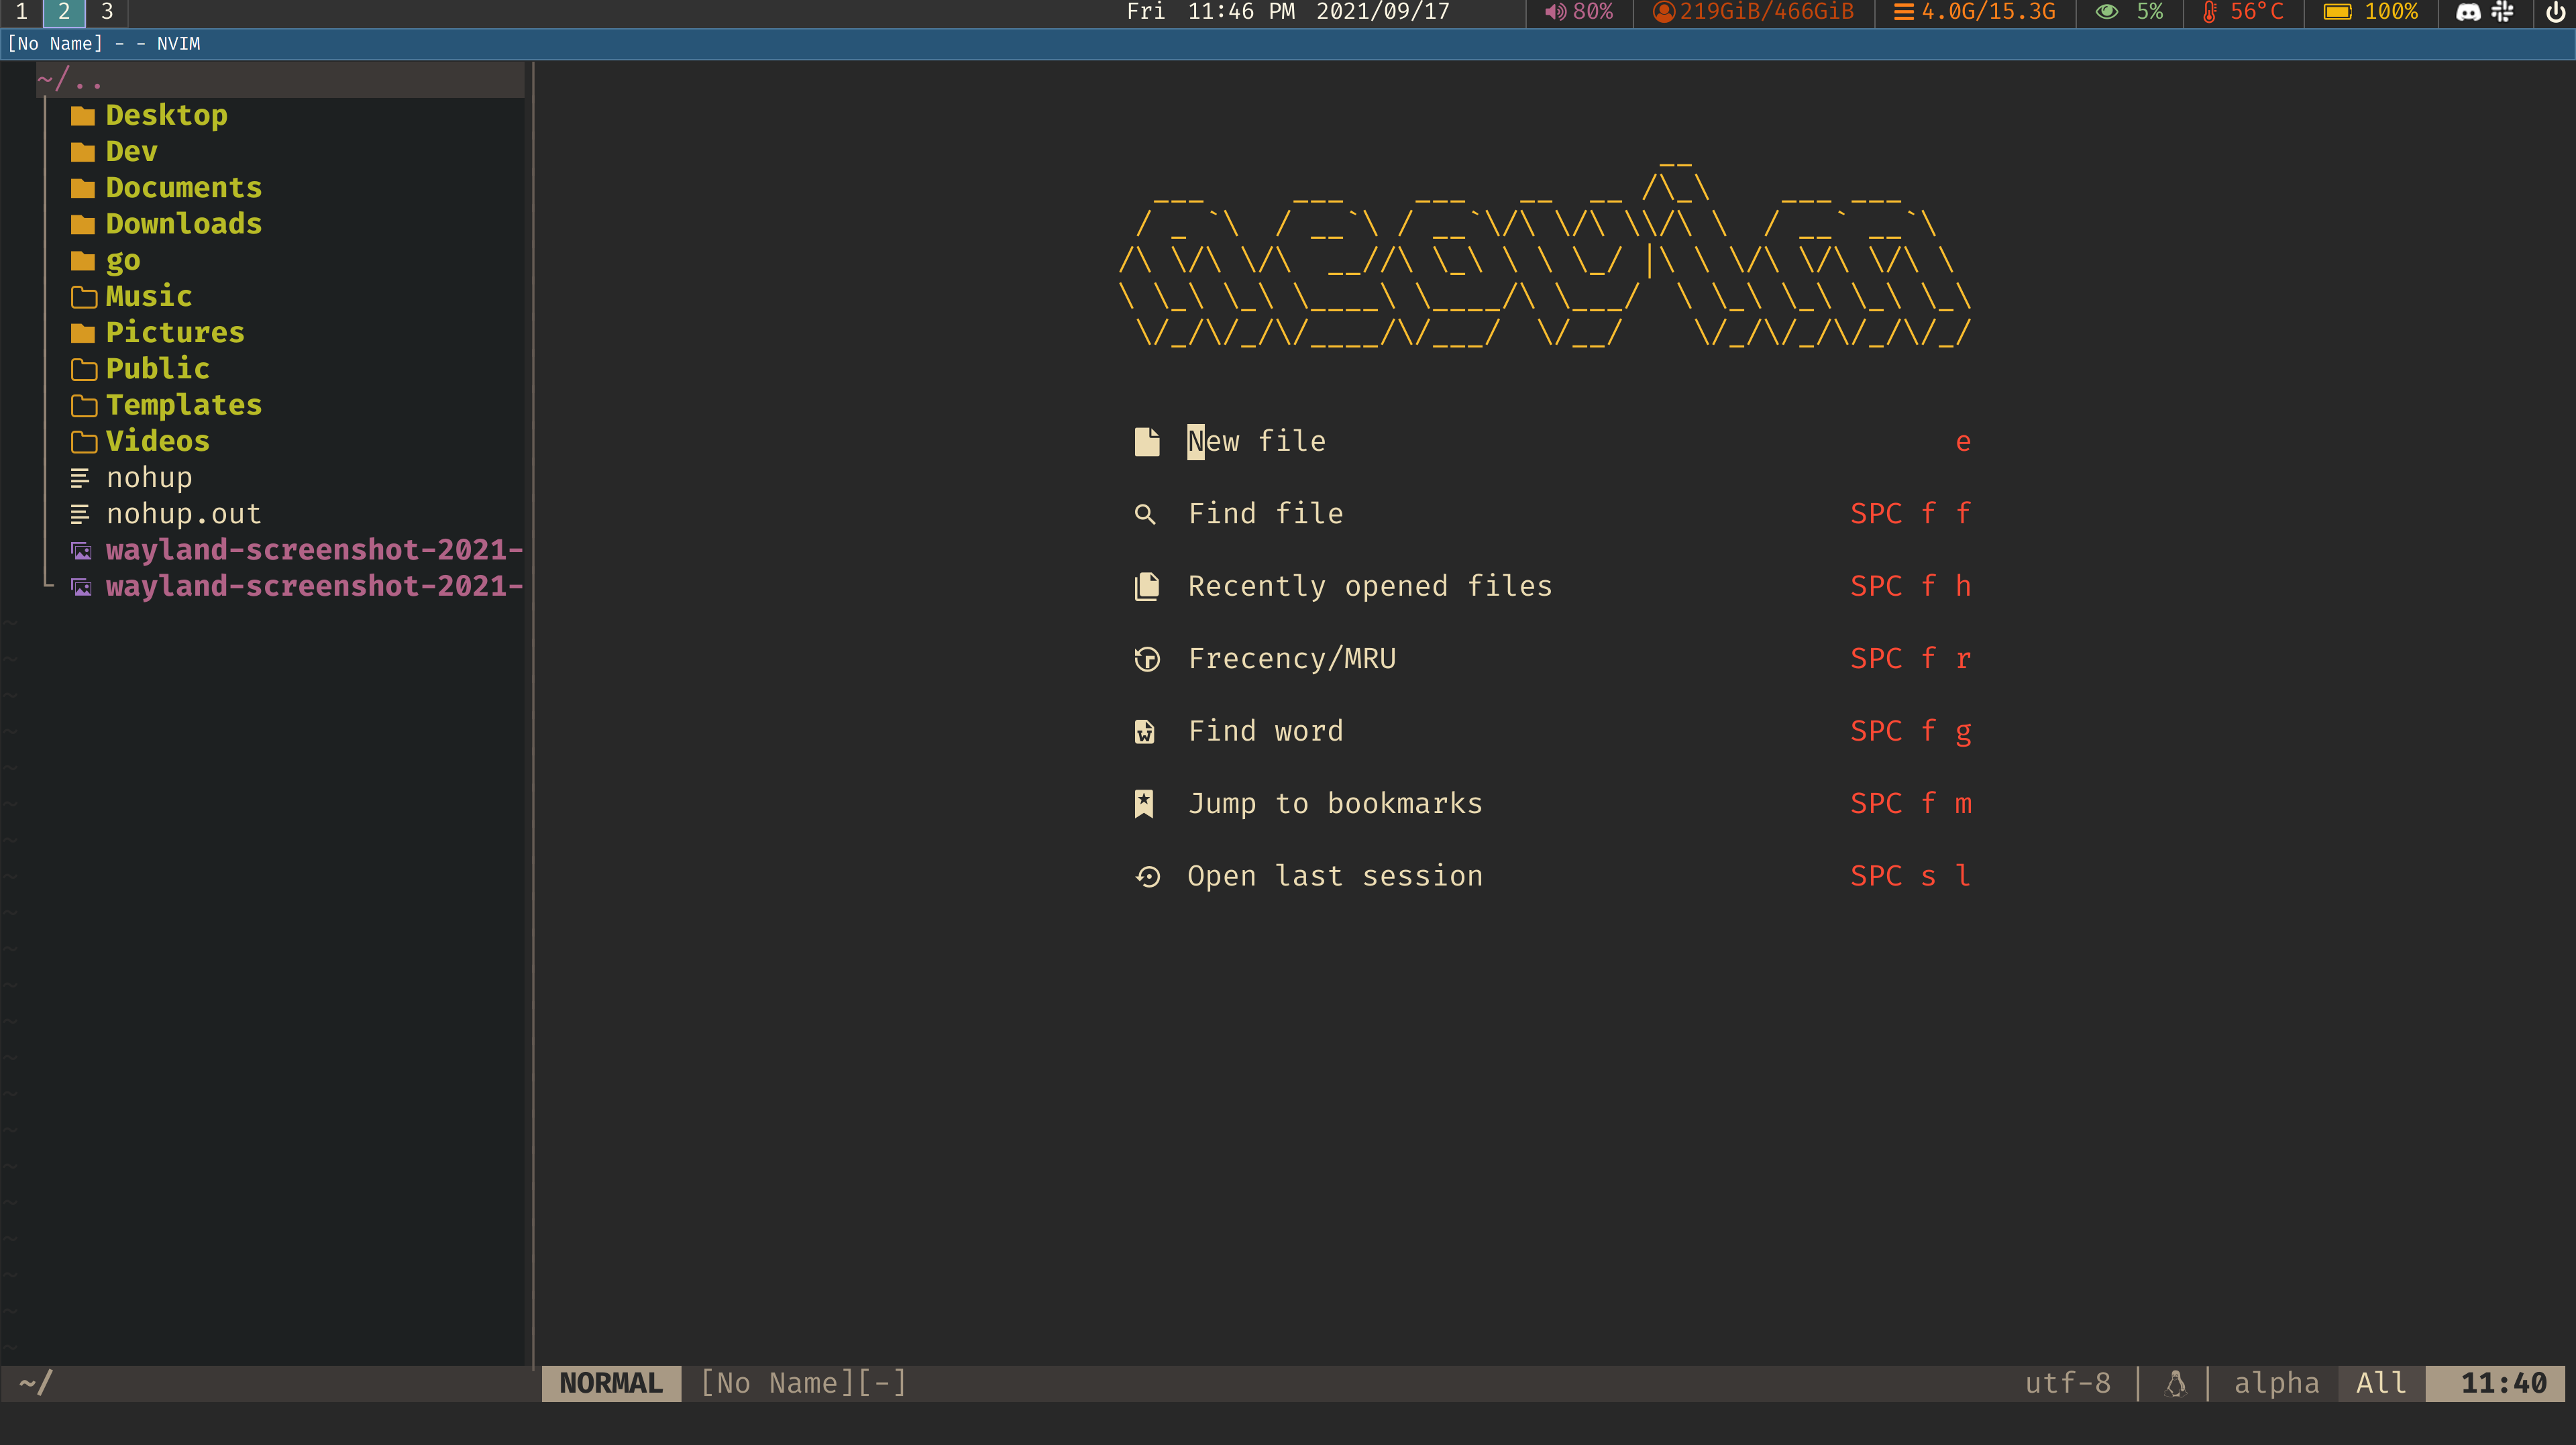Open the Discord tray icon
The image size is (2576, 1445).
(2468, 12)
